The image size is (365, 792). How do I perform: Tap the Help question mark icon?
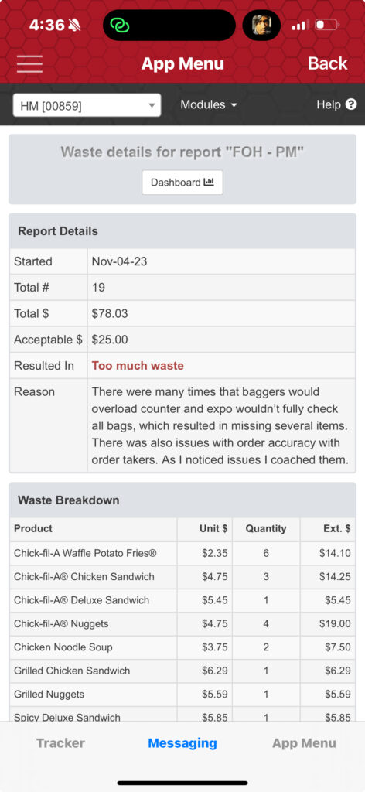coord(351,104)
